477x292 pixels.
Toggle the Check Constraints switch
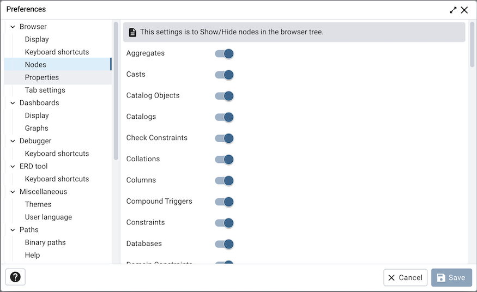(x=224, y=138)
